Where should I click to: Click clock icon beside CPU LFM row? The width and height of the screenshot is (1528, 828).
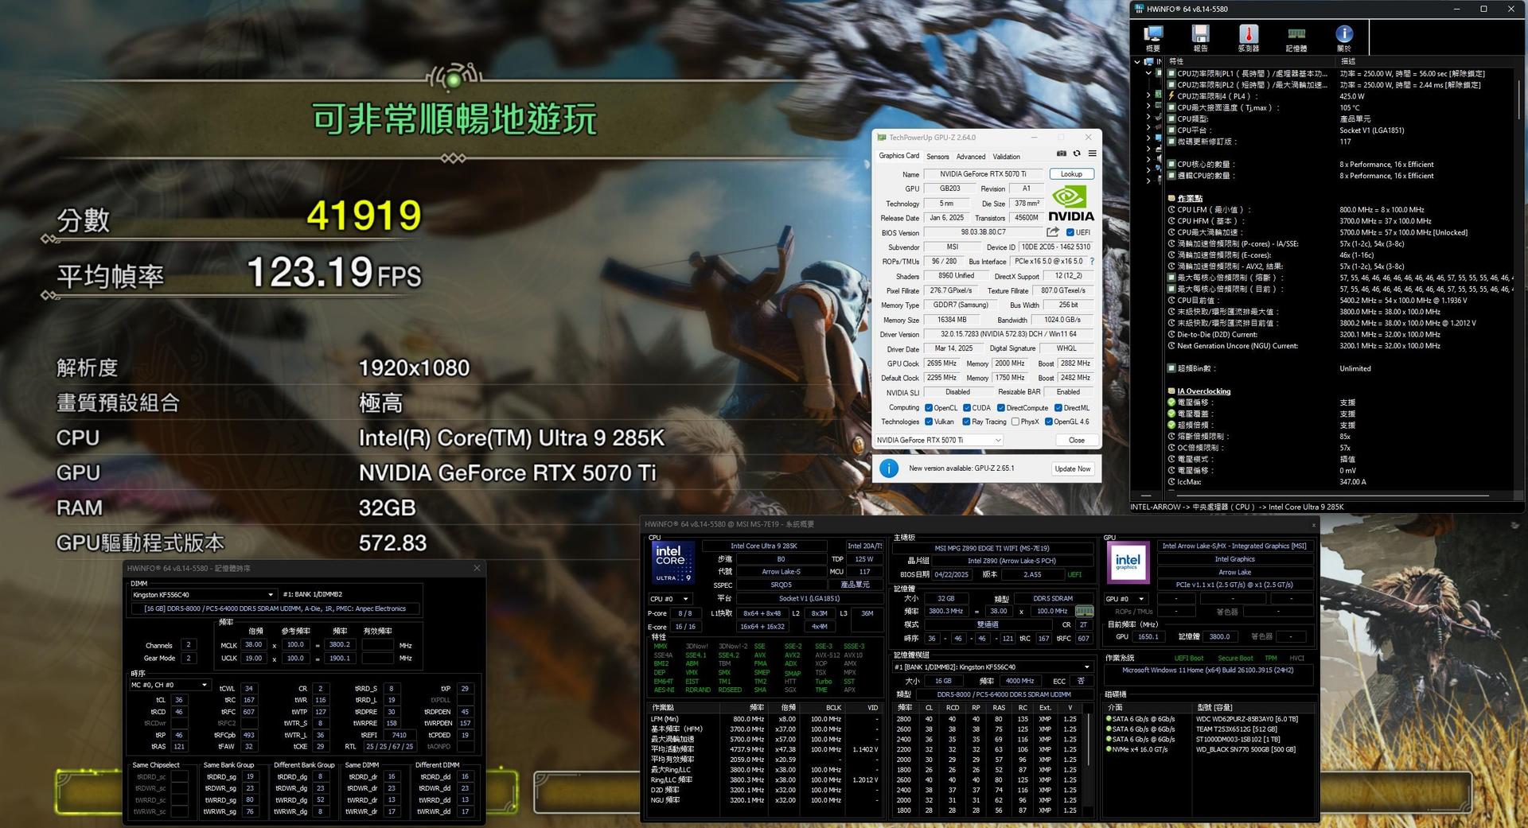pos(1171,210)
